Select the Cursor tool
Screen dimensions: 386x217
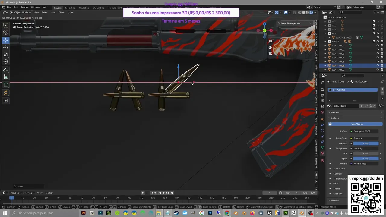tap(6, 33)
